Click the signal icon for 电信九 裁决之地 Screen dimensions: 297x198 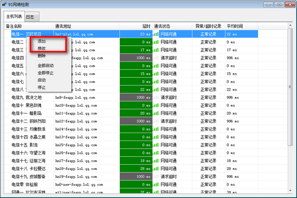156,98
